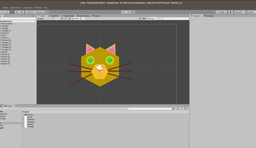The width and height of the screenshot is (256, 148).
Task: Open the Custom Editor Tools icon
Action: pos(22,12)
